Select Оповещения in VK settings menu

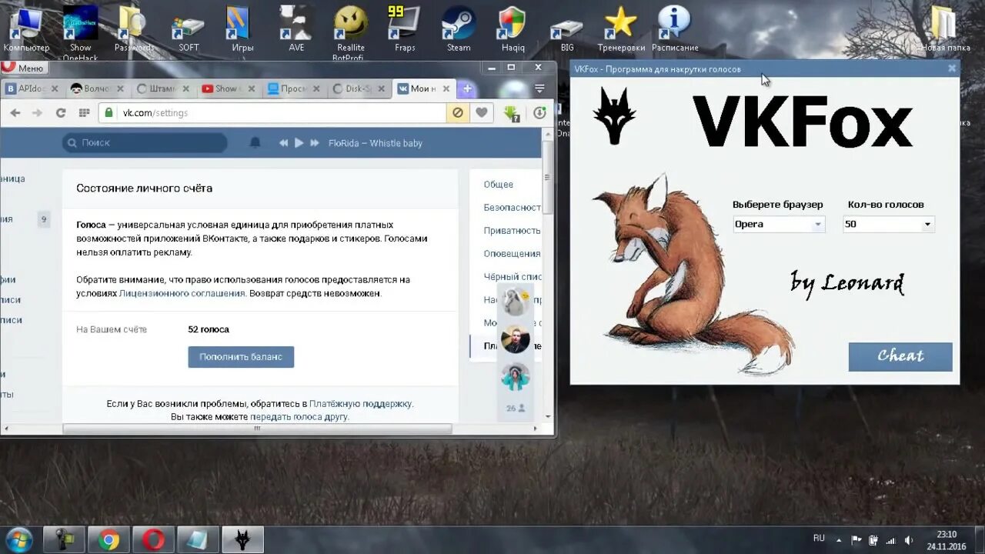pyautogui.click(x=512, y=254)
